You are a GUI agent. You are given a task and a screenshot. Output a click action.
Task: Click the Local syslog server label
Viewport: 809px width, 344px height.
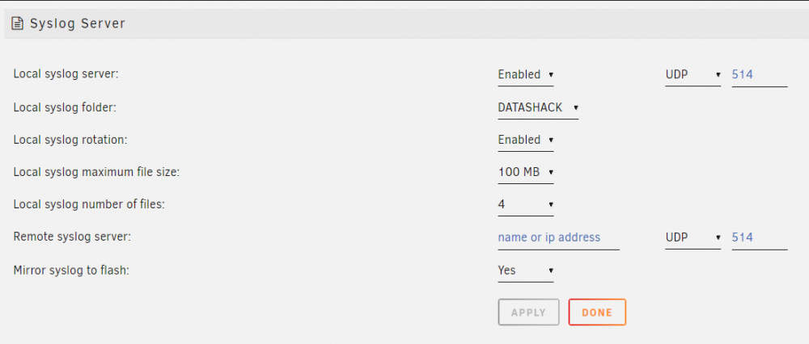tap(66, 74)
